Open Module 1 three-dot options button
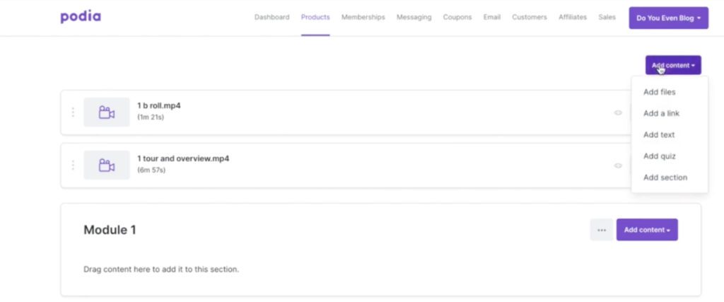724x302 pixels. [x=602, y=230]
